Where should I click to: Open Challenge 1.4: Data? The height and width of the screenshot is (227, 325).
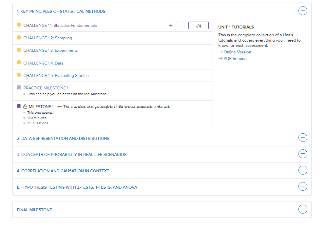[43, 63]
